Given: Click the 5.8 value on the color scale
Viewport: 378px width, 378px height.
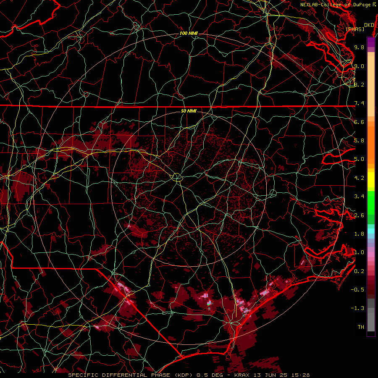Looking at the screenshot, I should coord(359,141).
